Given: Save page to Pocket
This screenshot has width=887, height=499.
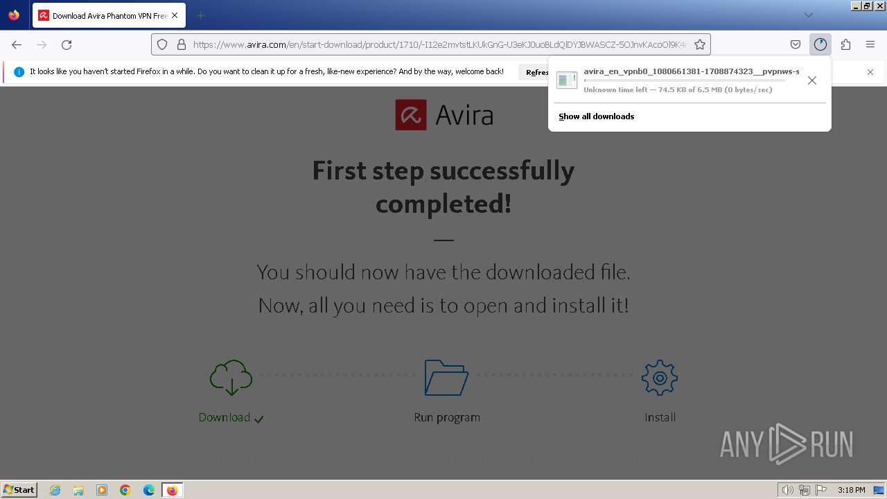Looking at the screenshot, I should point(796,44).
